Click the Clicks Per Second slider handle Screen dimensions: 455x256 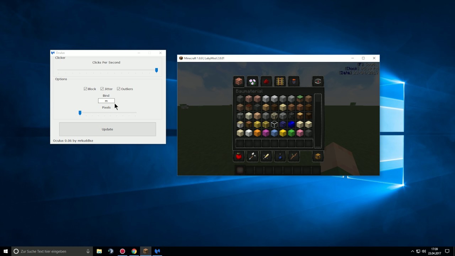(x=156, y=70)
